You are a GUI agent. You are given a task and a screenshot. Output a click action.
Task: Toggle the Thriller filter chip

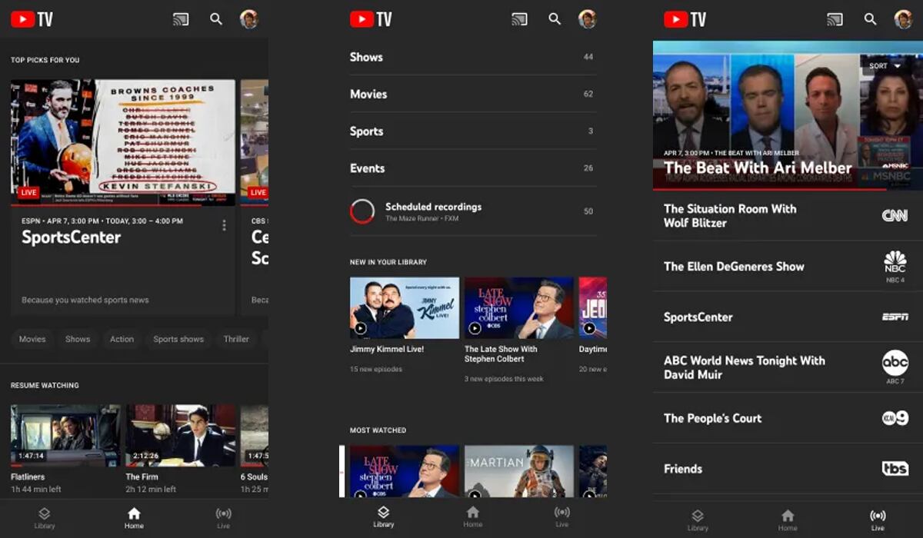236,339
